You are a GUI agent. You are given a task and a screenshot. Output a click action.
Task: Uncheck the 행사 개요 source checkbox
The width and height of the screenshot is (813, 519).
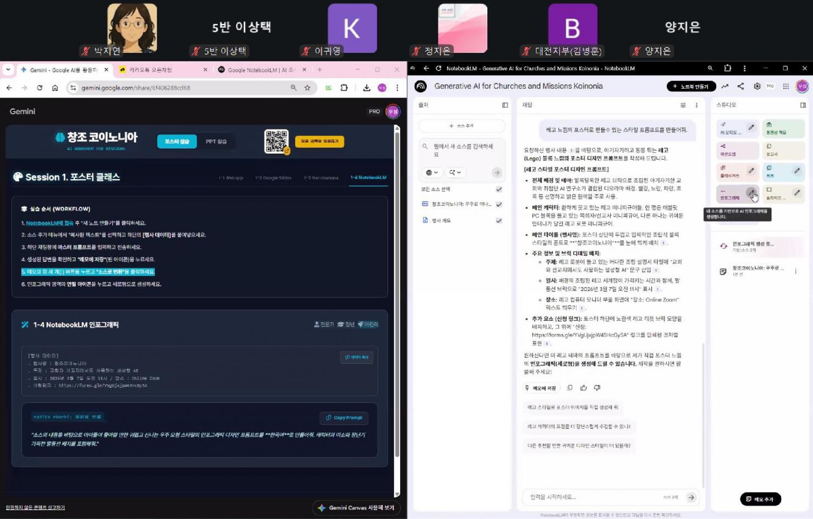point(499,220)
